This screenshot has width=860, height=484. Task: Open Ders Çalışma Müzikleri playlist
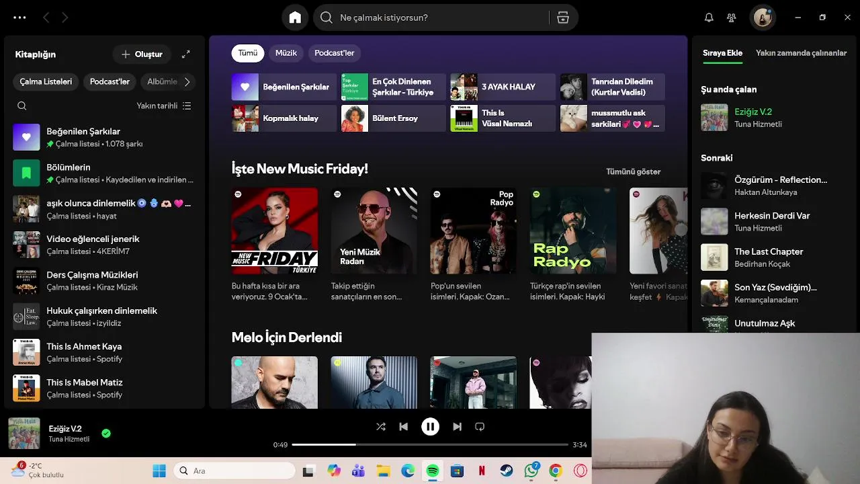click(104, 280)
